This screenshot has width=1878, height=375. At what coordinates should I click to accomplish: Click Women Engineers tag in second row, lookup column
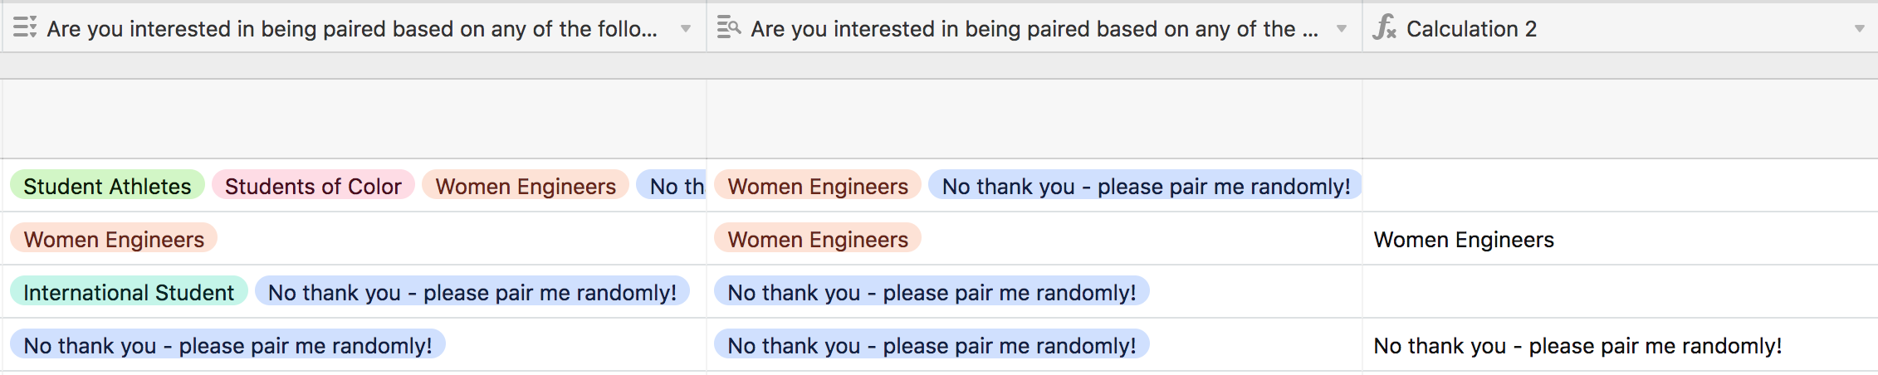818,239
